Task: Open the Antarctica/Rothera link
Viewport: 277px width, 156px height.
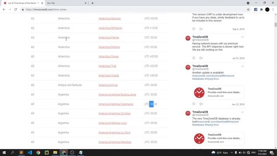Action: (109, 47)
